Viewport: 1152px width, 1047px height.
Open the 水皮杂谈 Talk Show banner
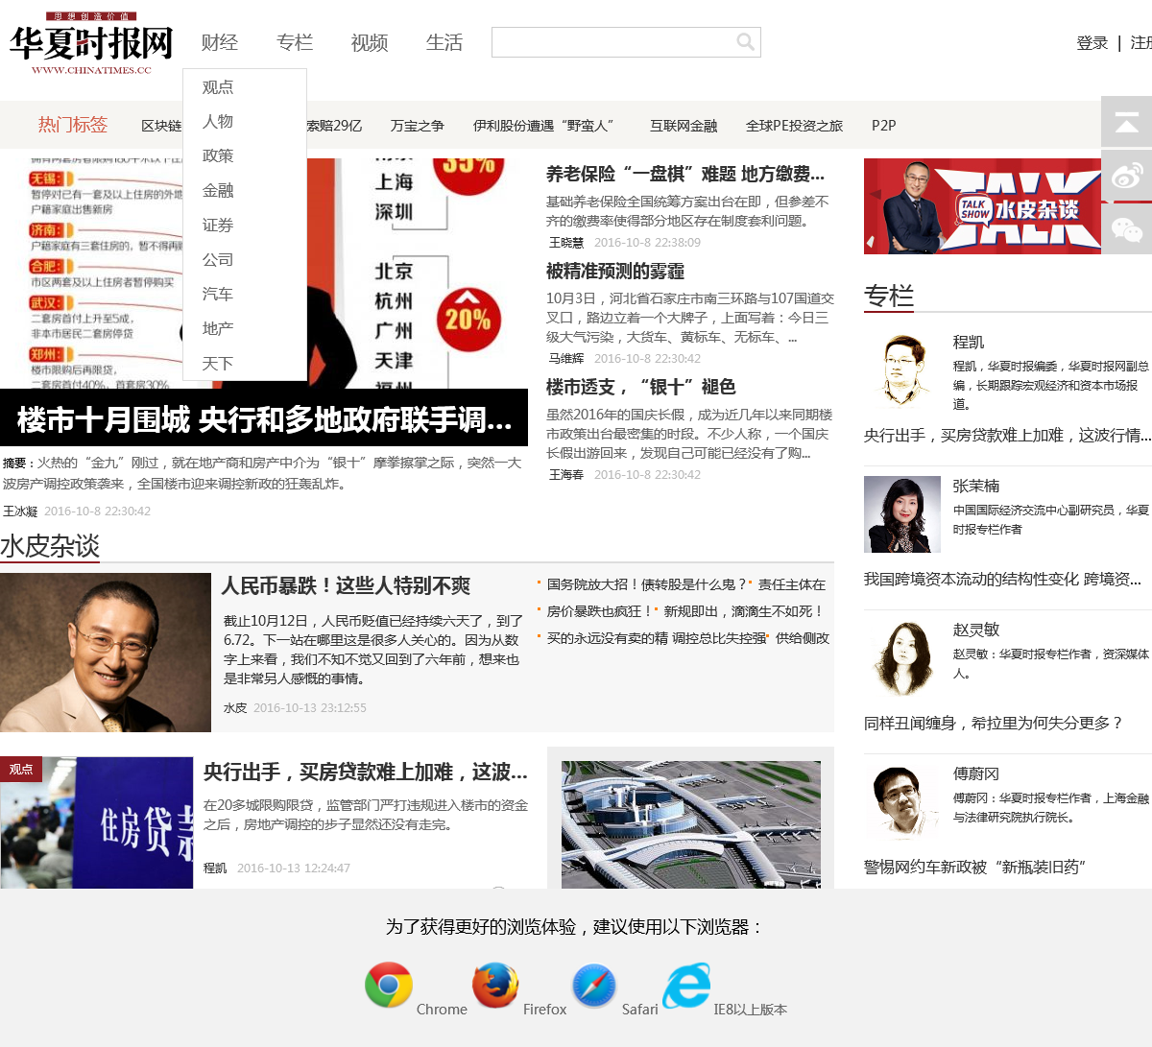click(982, 206)
